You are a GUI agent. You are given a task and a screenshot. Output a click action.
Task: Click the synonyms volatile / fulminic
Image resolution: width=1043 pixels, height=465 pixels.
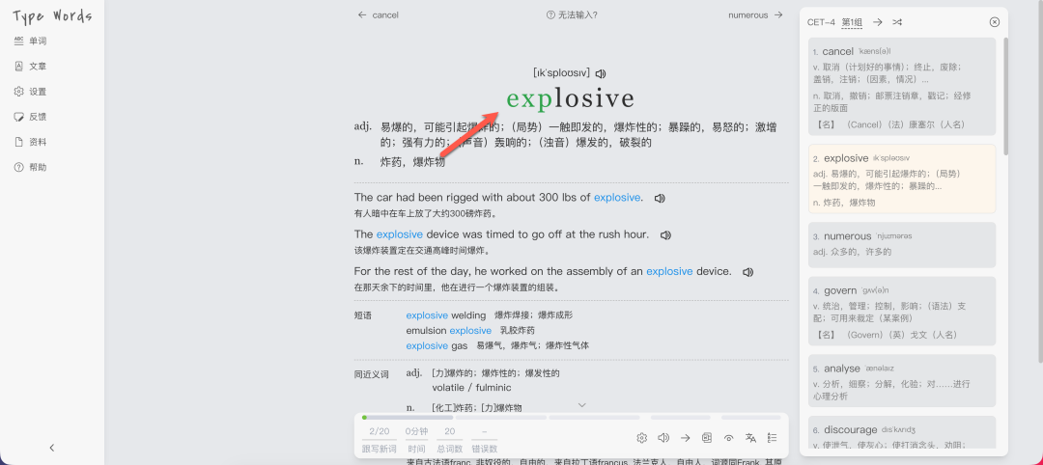[x=471, y=387]
